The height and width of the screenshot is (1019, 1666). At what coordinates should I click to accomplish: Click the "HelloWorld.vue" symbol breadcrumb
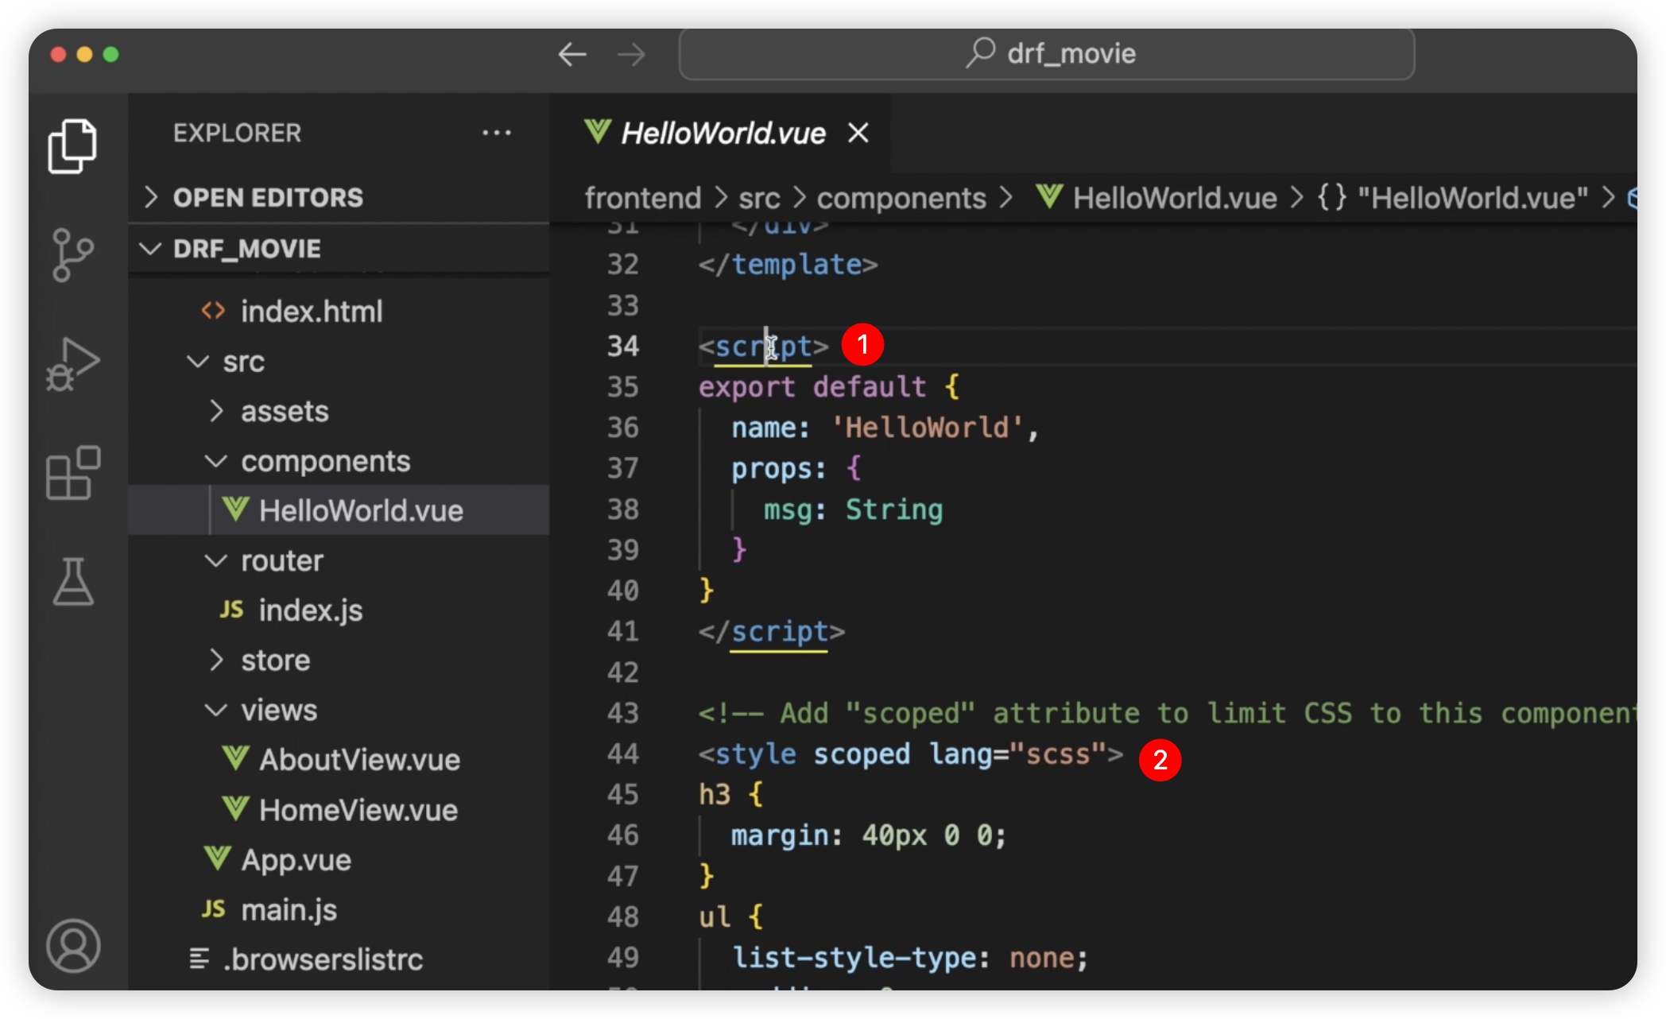click(1452, 198)
